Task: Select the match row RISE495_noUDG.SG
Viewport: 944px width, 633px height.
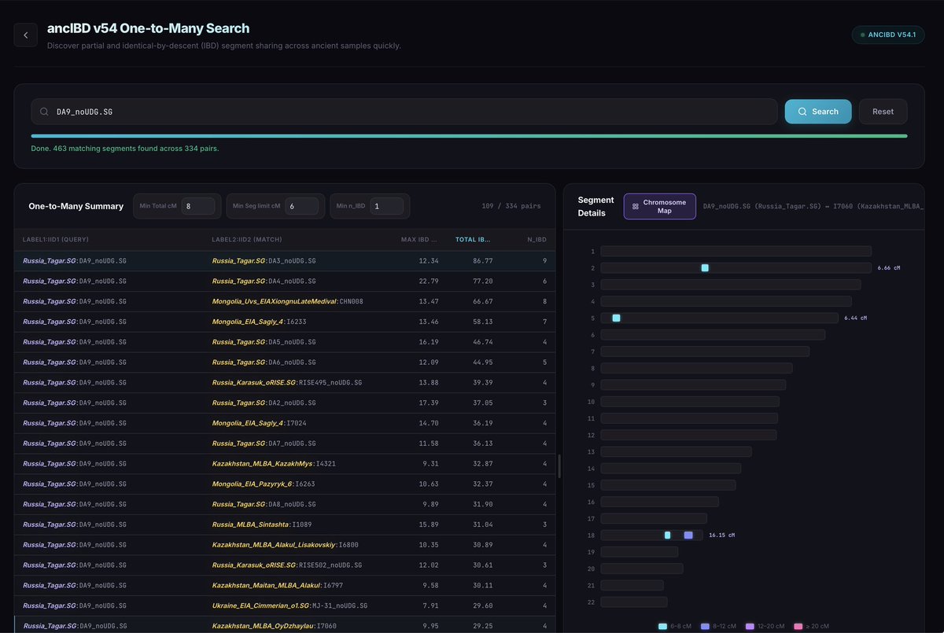Action: point(285,382)
